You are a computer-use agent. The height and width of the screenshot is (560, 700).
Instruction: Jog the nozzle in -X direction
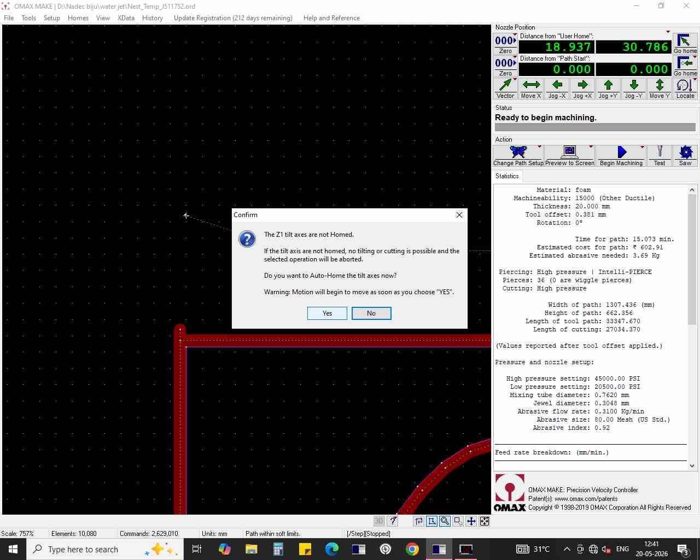(557, 89)
